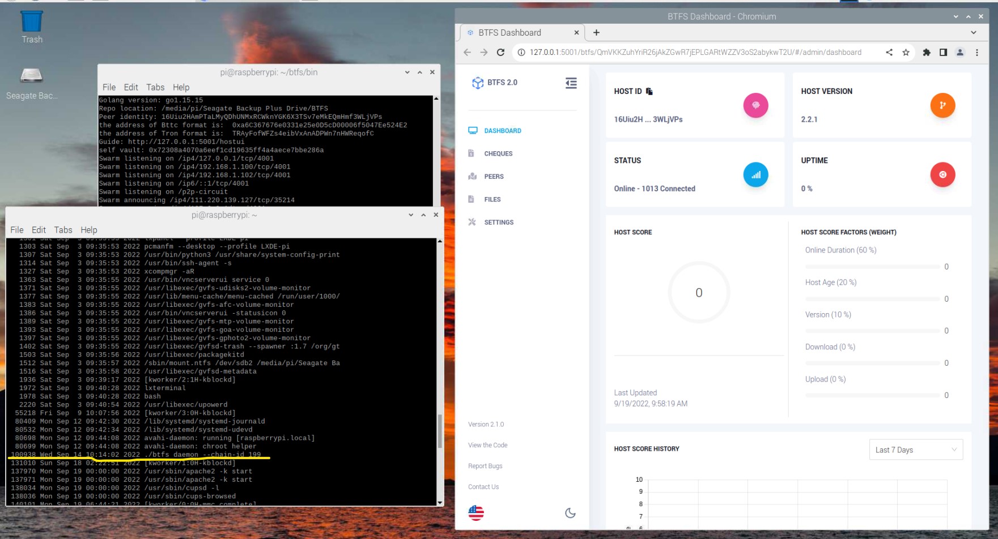Go back in Chromium browser
Viewport: 998px width, 539px height.
pos(467,52)
